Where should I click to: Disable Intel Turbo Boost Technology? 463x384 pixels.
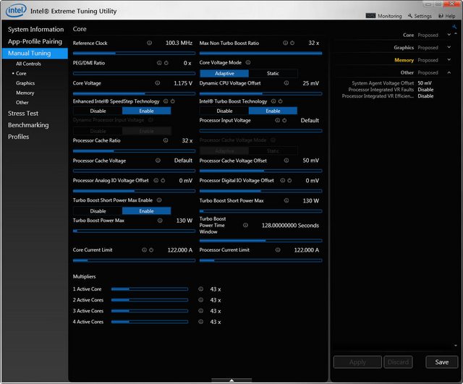pos(224,111)
